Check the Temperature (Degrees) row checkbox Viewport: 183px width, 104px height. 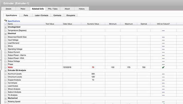5,31
